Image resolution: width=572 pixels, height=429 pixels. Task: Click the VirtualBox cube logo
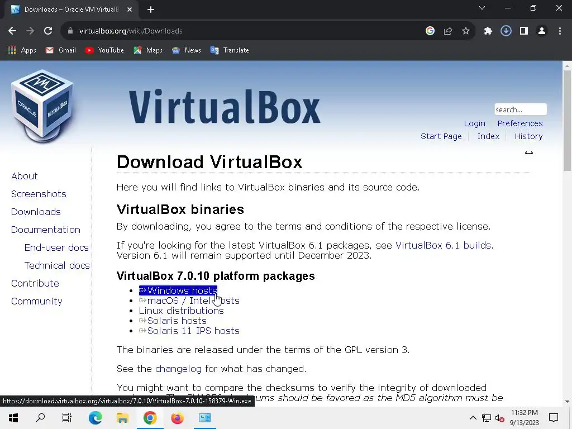click(42, 106)
